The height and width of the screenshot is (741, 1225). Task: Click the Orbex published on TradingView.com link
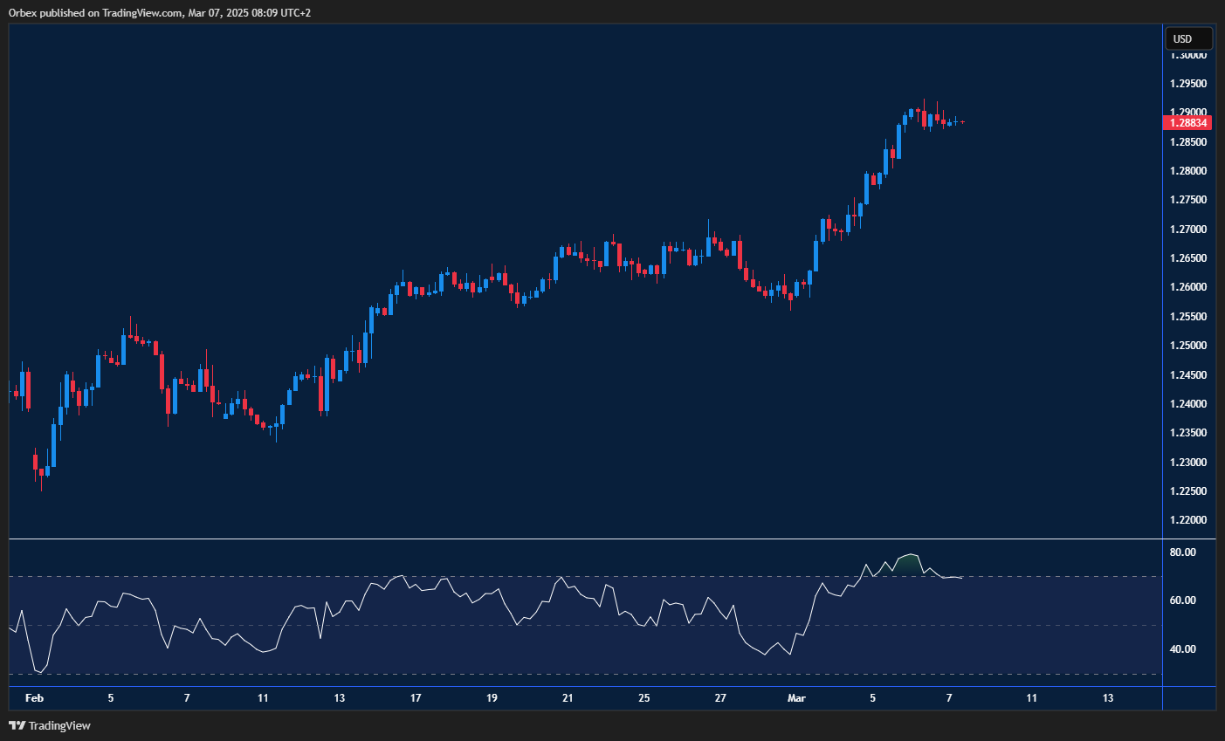coord(157,12)
